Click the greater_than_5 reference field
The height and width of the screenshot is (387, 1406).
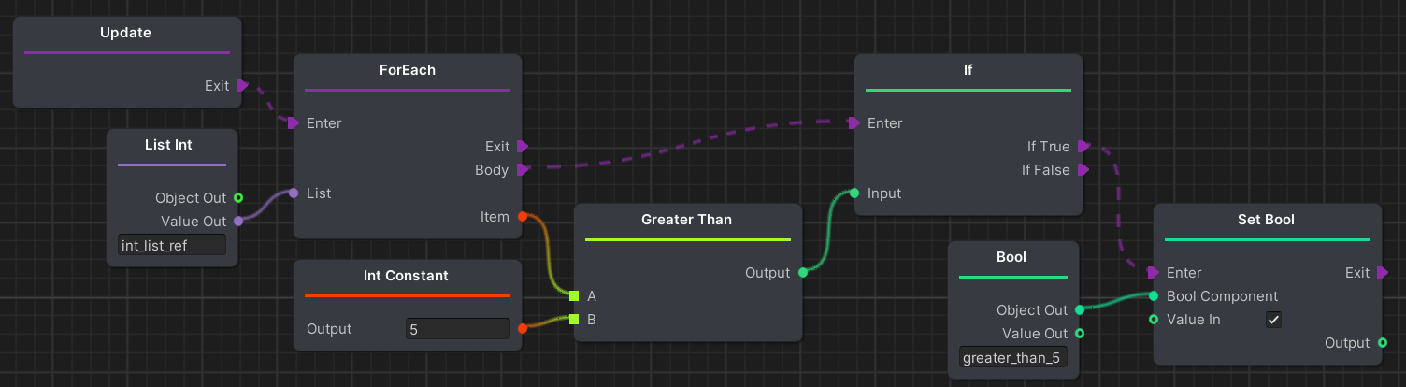1013,357
